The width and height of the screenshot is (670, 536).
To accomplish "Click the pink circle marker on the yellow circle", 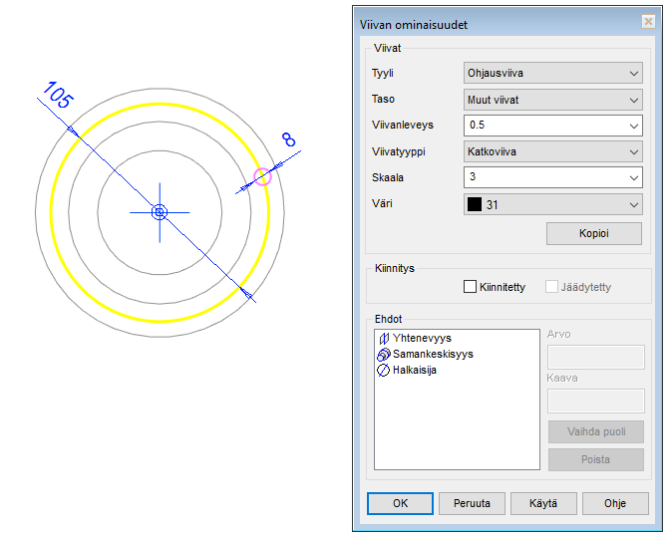I will [262, 177].
